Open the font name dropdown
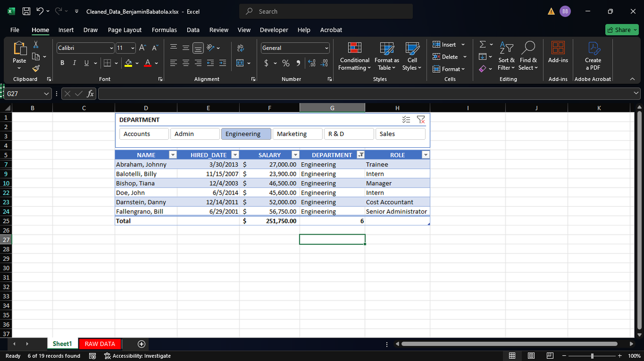The image size is (644, 361). click(x=111, y=48)
